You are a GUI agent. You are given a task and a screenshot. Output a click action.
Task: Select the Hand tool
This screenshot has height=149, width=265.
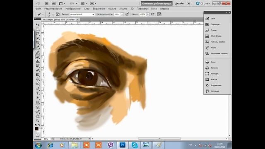pyautogui.click(x=38, y=116)
